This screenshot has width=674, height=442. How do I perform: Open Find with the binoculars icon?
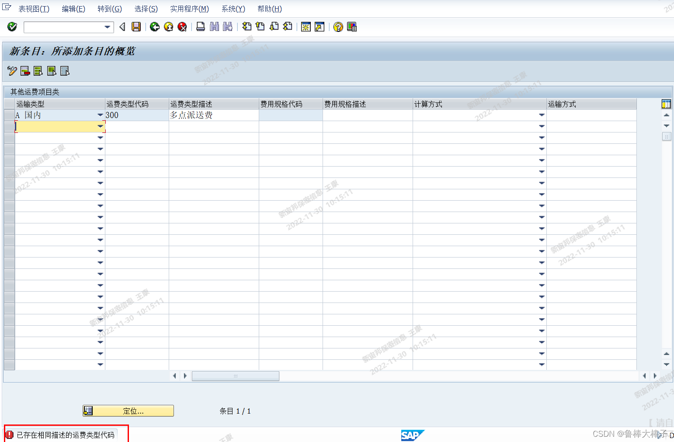214,27
